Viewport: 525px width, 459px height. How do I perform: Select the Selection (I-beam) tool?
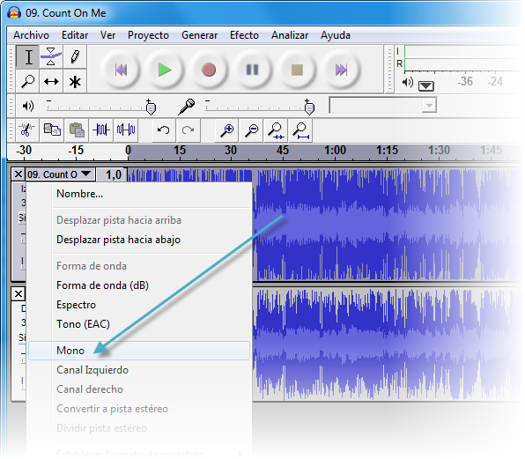28,57
